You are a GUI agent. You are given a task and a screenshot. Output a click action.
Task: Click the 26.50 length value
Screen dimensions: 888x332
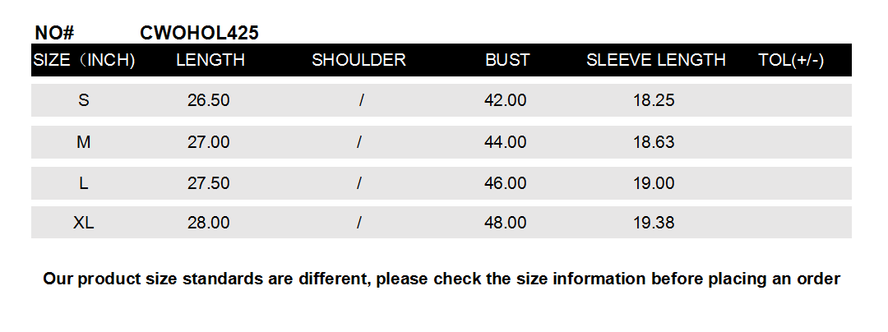click(209, 100)
